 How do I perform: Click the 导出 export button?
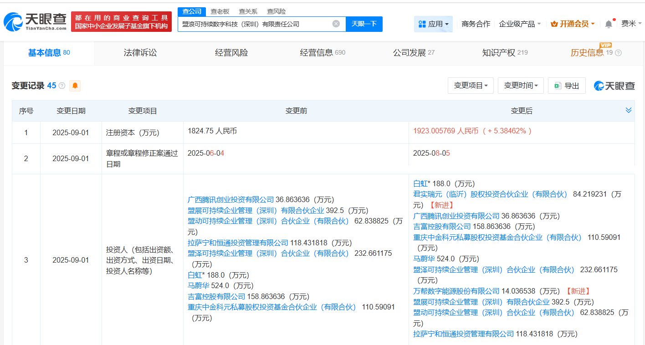click(567, 86)
